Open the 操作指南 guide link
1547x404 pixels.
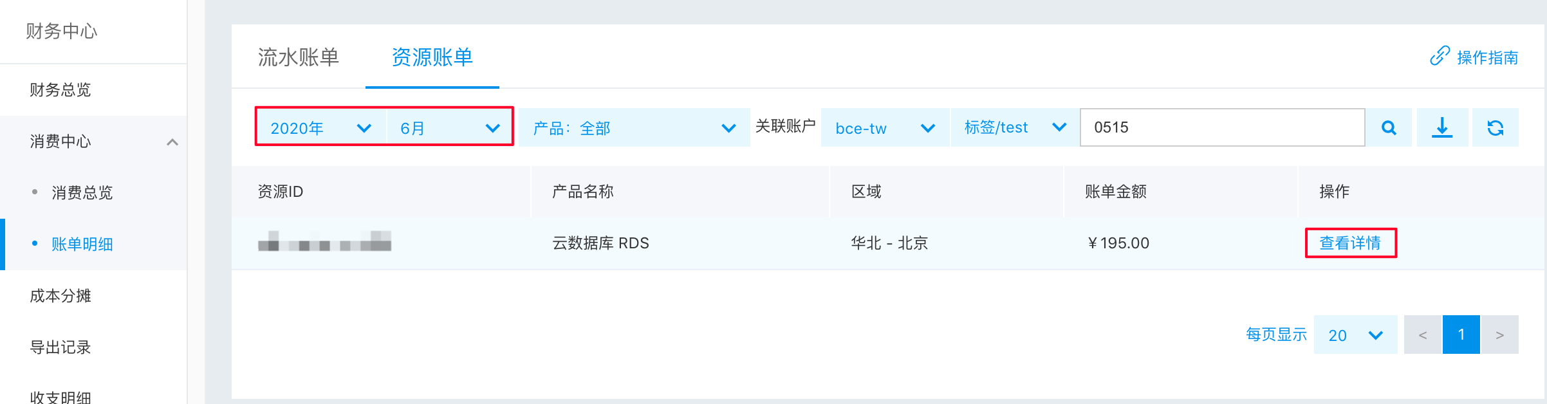coord(1487,57)
